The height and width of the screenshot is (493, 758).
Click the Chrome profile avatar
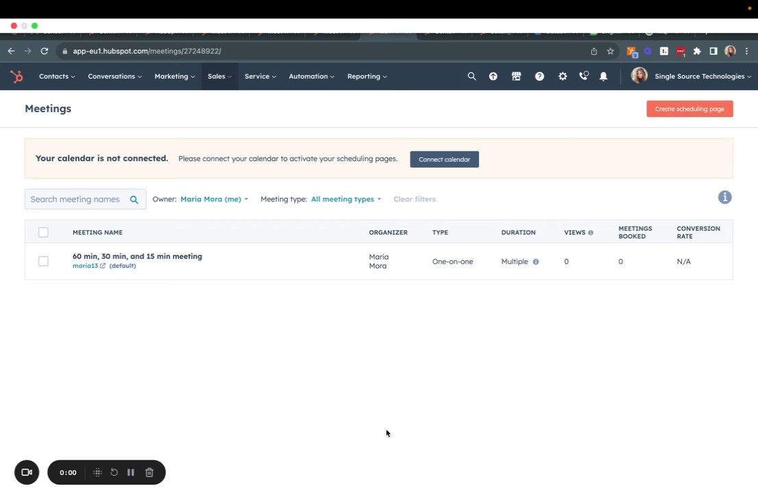point(730,51)
